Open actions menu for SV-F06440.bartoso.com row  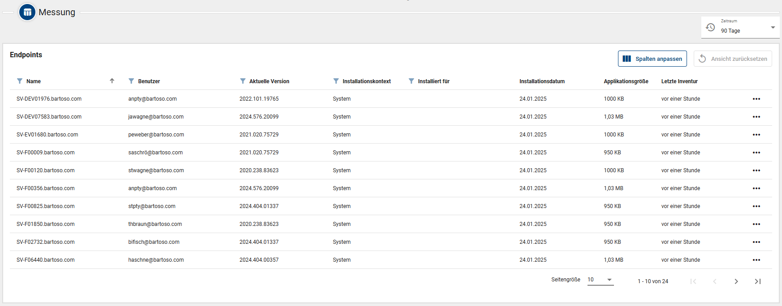click(x=756, y=260)
